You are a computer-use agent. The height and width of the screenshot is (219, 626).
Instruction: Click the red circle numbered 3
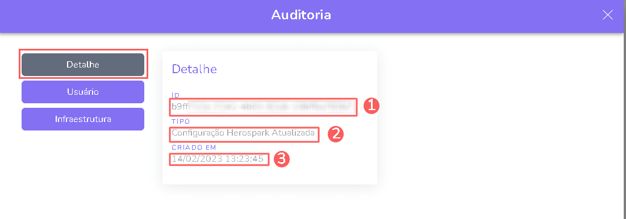point(281,159)
